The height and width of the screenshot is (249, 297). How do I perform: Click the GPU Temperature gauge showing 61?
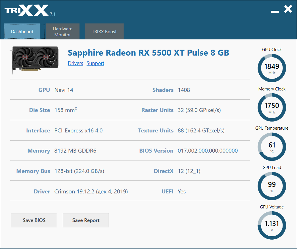point(272,147)
